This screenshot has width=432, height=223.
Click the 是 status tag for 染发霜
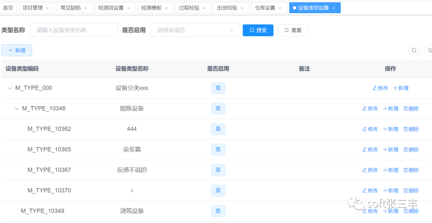(x=218, y=150)
